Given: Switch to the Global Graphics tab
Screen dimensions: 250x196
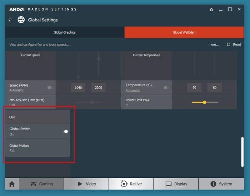Looking at the screenshot, I should pos(65,32).
